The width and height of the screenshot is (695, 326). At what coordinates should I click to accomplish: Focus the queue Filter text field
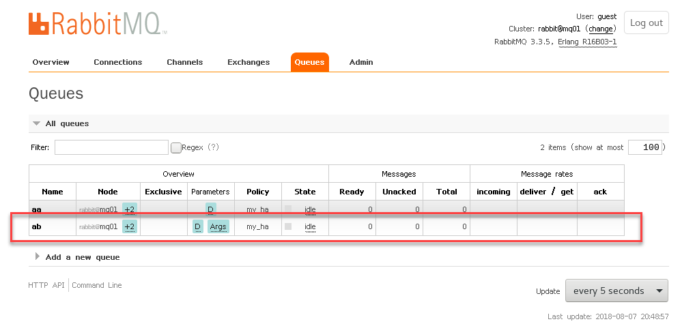point(111,147)
